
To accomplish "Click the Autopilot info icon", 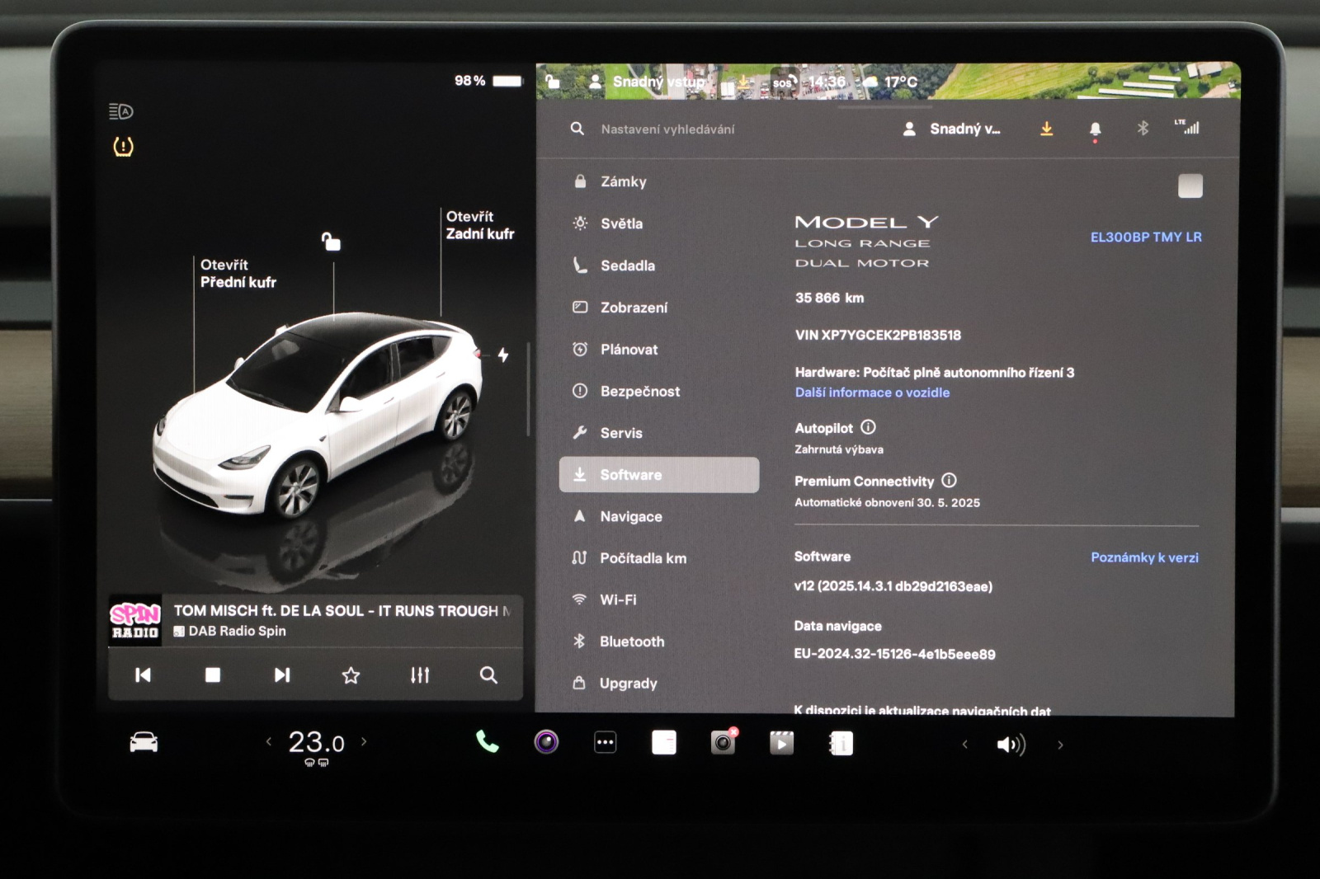I will (x=868, y=427).
